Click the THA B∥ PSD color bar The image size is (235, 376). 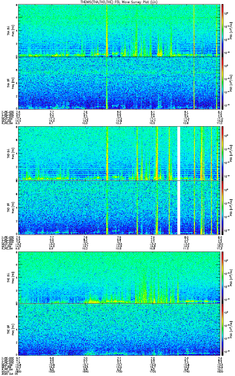pyautogui.click(x=222, y=83)
